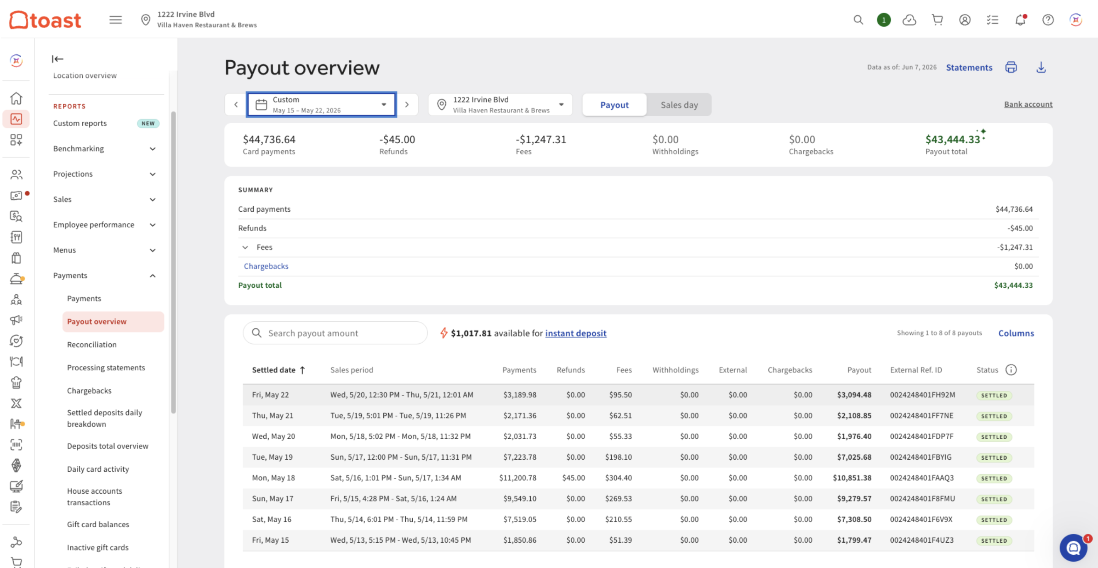
Task: Open Deposits total overview
Action: [108, 446]
